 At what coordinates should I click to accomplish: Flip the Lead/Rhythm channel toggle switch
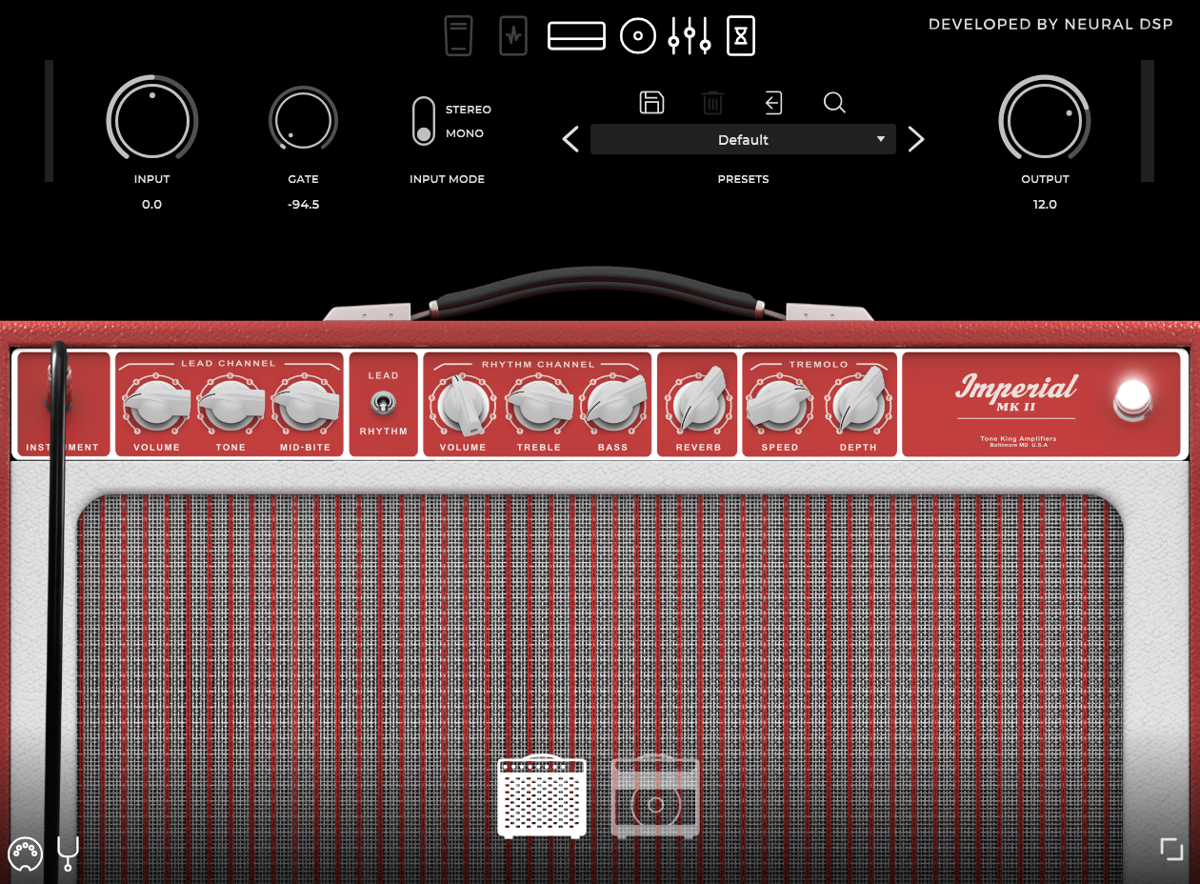coord(384,404)
